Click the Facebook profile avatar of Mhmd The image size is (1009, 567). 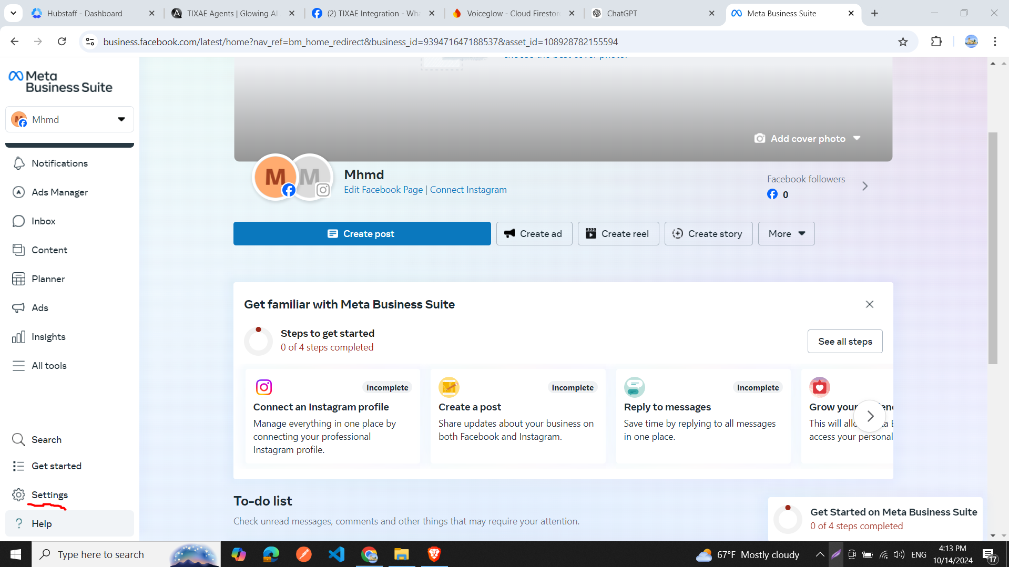275,177
